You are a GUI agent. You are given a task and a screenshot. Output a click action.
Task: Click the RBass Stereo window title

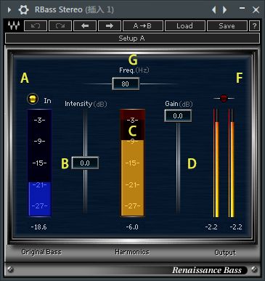pyautogui.click(x=74, y=9)
